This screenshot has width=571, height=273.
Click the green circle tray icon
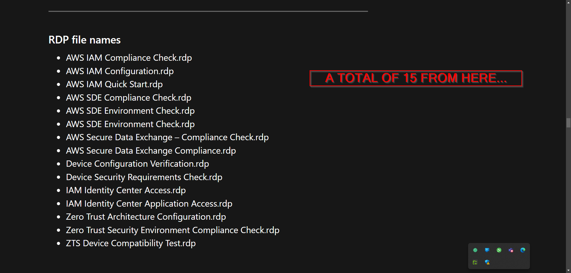(475, 250)
